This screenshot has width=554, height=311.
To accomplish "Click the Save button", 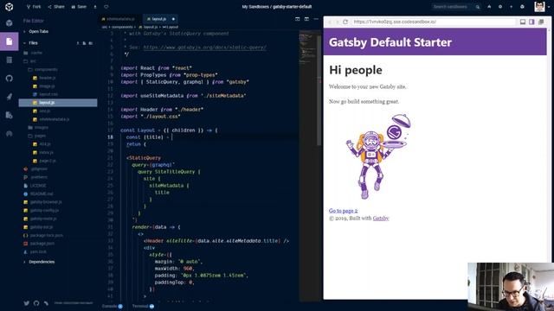I will (x=79, y=7).
